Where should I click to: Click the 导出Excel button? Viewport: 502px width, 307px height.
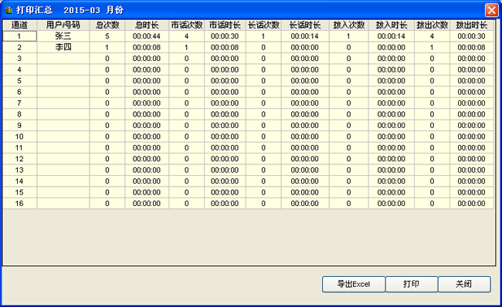pyautogui.click(x=354, y=284)
